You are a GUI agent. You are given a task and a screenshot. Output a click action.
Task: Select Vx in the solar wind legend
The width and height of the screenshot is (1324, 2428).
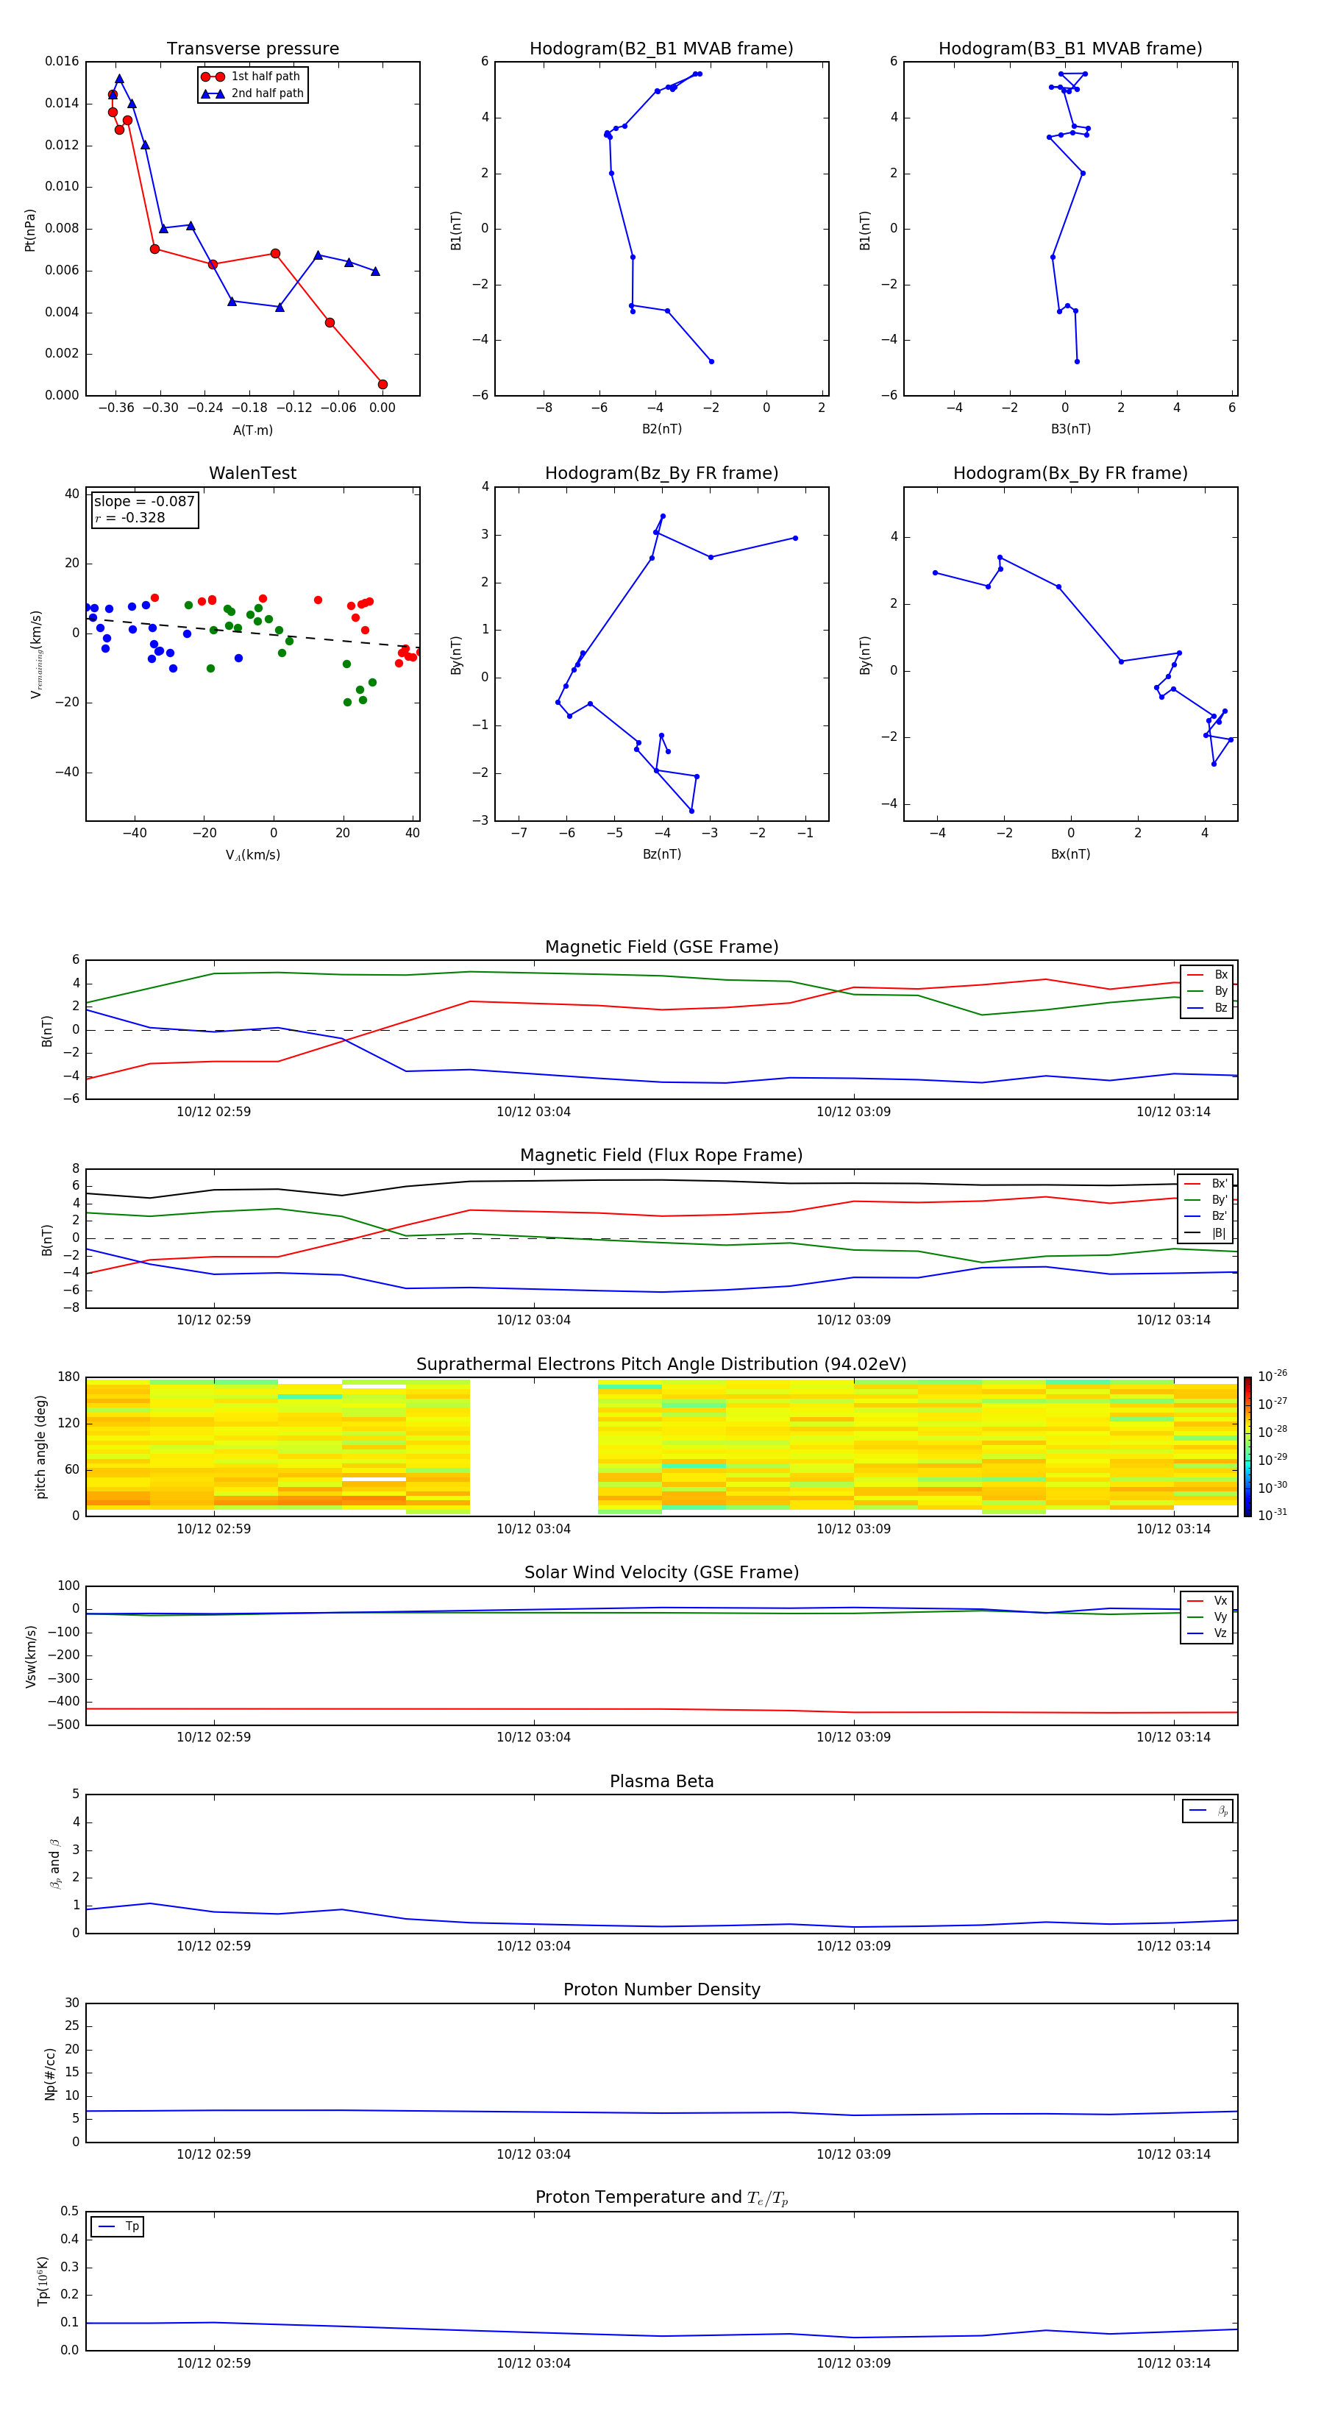click(x=1207, y=1600)
